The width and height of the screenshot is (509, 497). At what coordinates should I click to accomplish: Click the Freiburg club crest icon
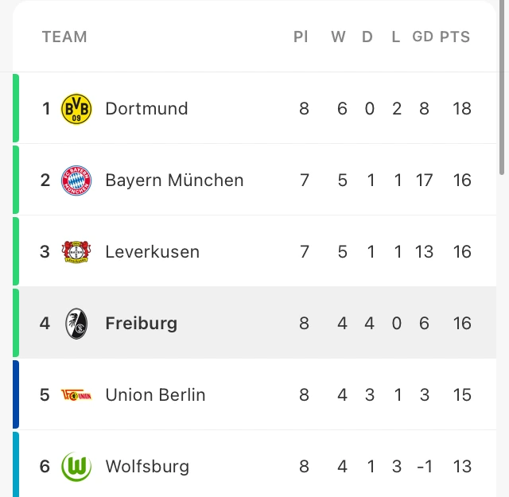click(x=76, y=323)
